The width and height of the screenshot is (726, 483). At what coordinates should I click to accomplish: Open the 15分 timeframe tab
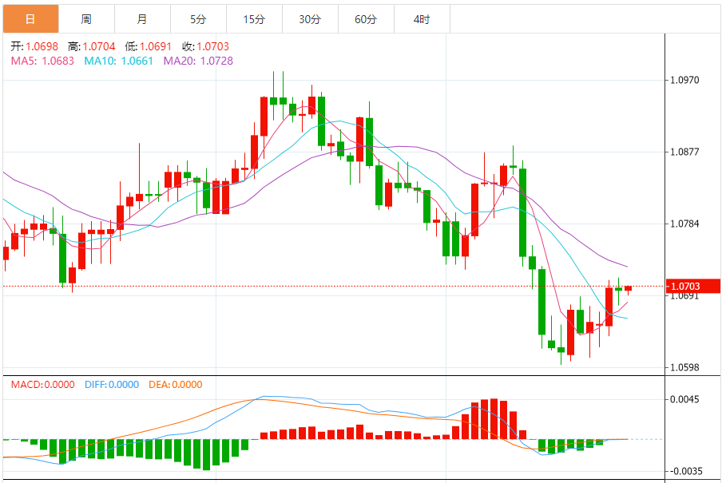[x=254, y=19]
